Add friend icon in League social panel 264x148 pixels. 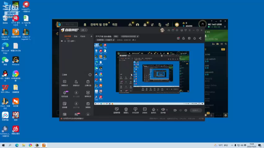(x=213, y=44)
